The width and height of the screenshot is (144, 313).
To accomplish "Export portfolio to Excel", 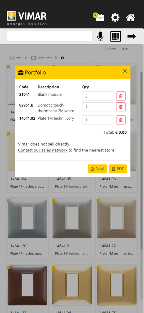I will pos(98,169).
